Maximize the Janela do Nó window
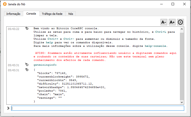The height and width of the screenshot is (117, 191). [x=173, y=4]
